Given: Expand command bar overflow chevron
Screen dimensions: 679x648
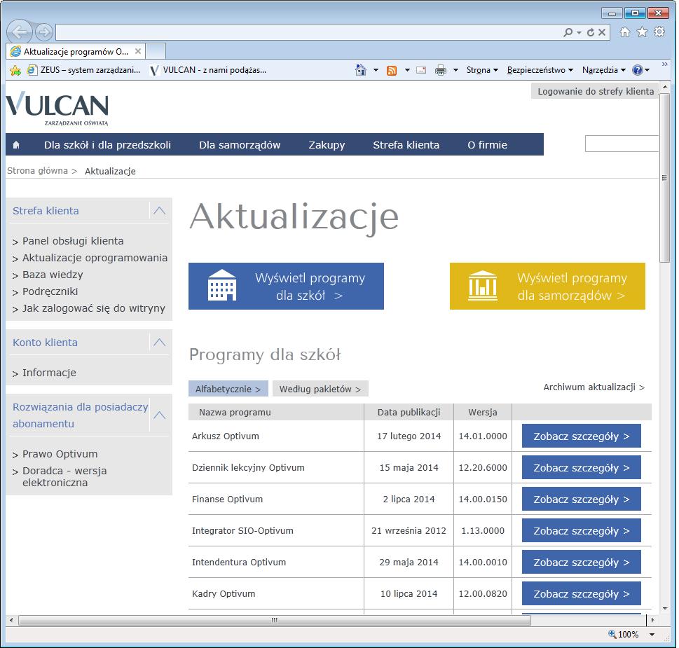Looking at the screenshot, I should (665, 64).
